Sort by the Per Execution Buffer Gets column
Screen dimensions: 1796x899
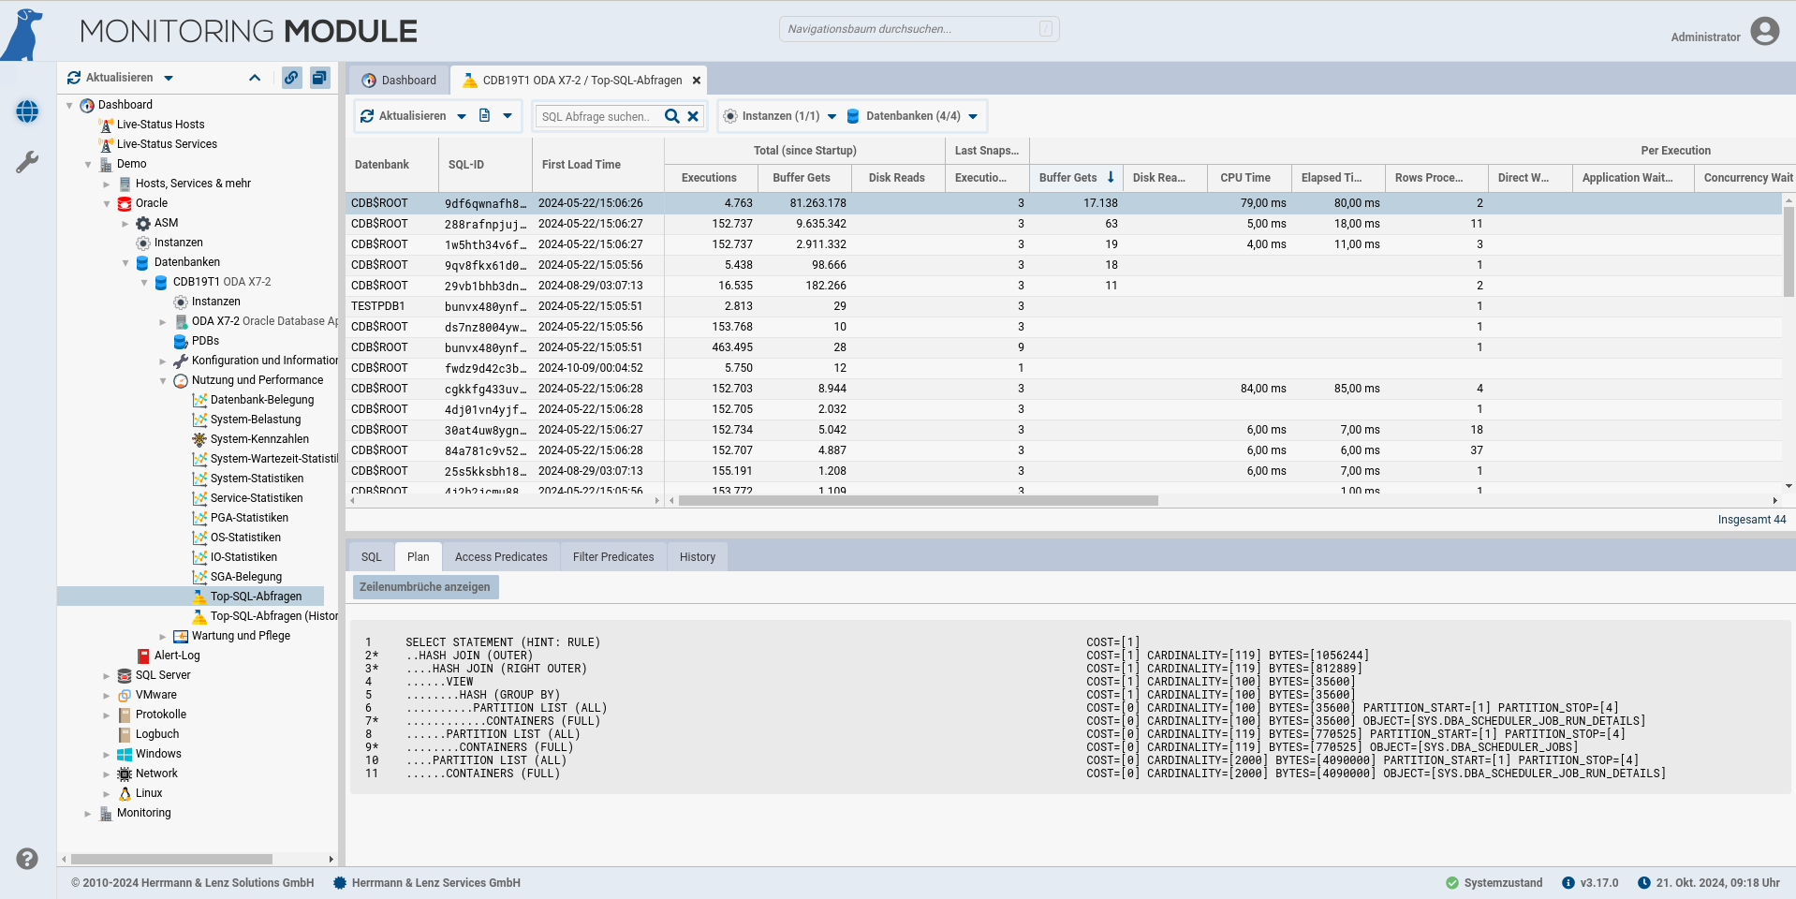[x=1076, y=178]
